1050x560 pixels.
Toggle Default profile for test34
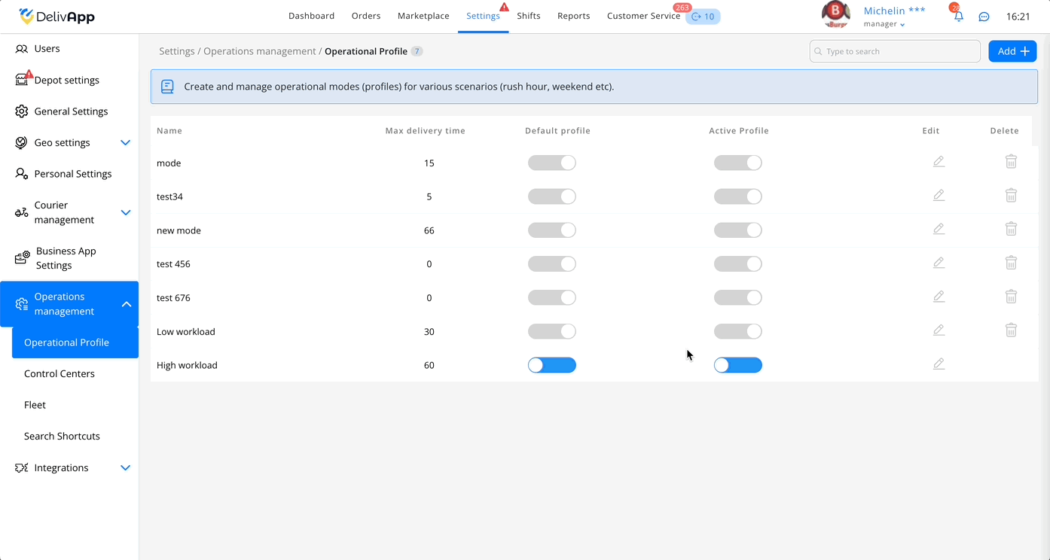click(x=552, y=196)
